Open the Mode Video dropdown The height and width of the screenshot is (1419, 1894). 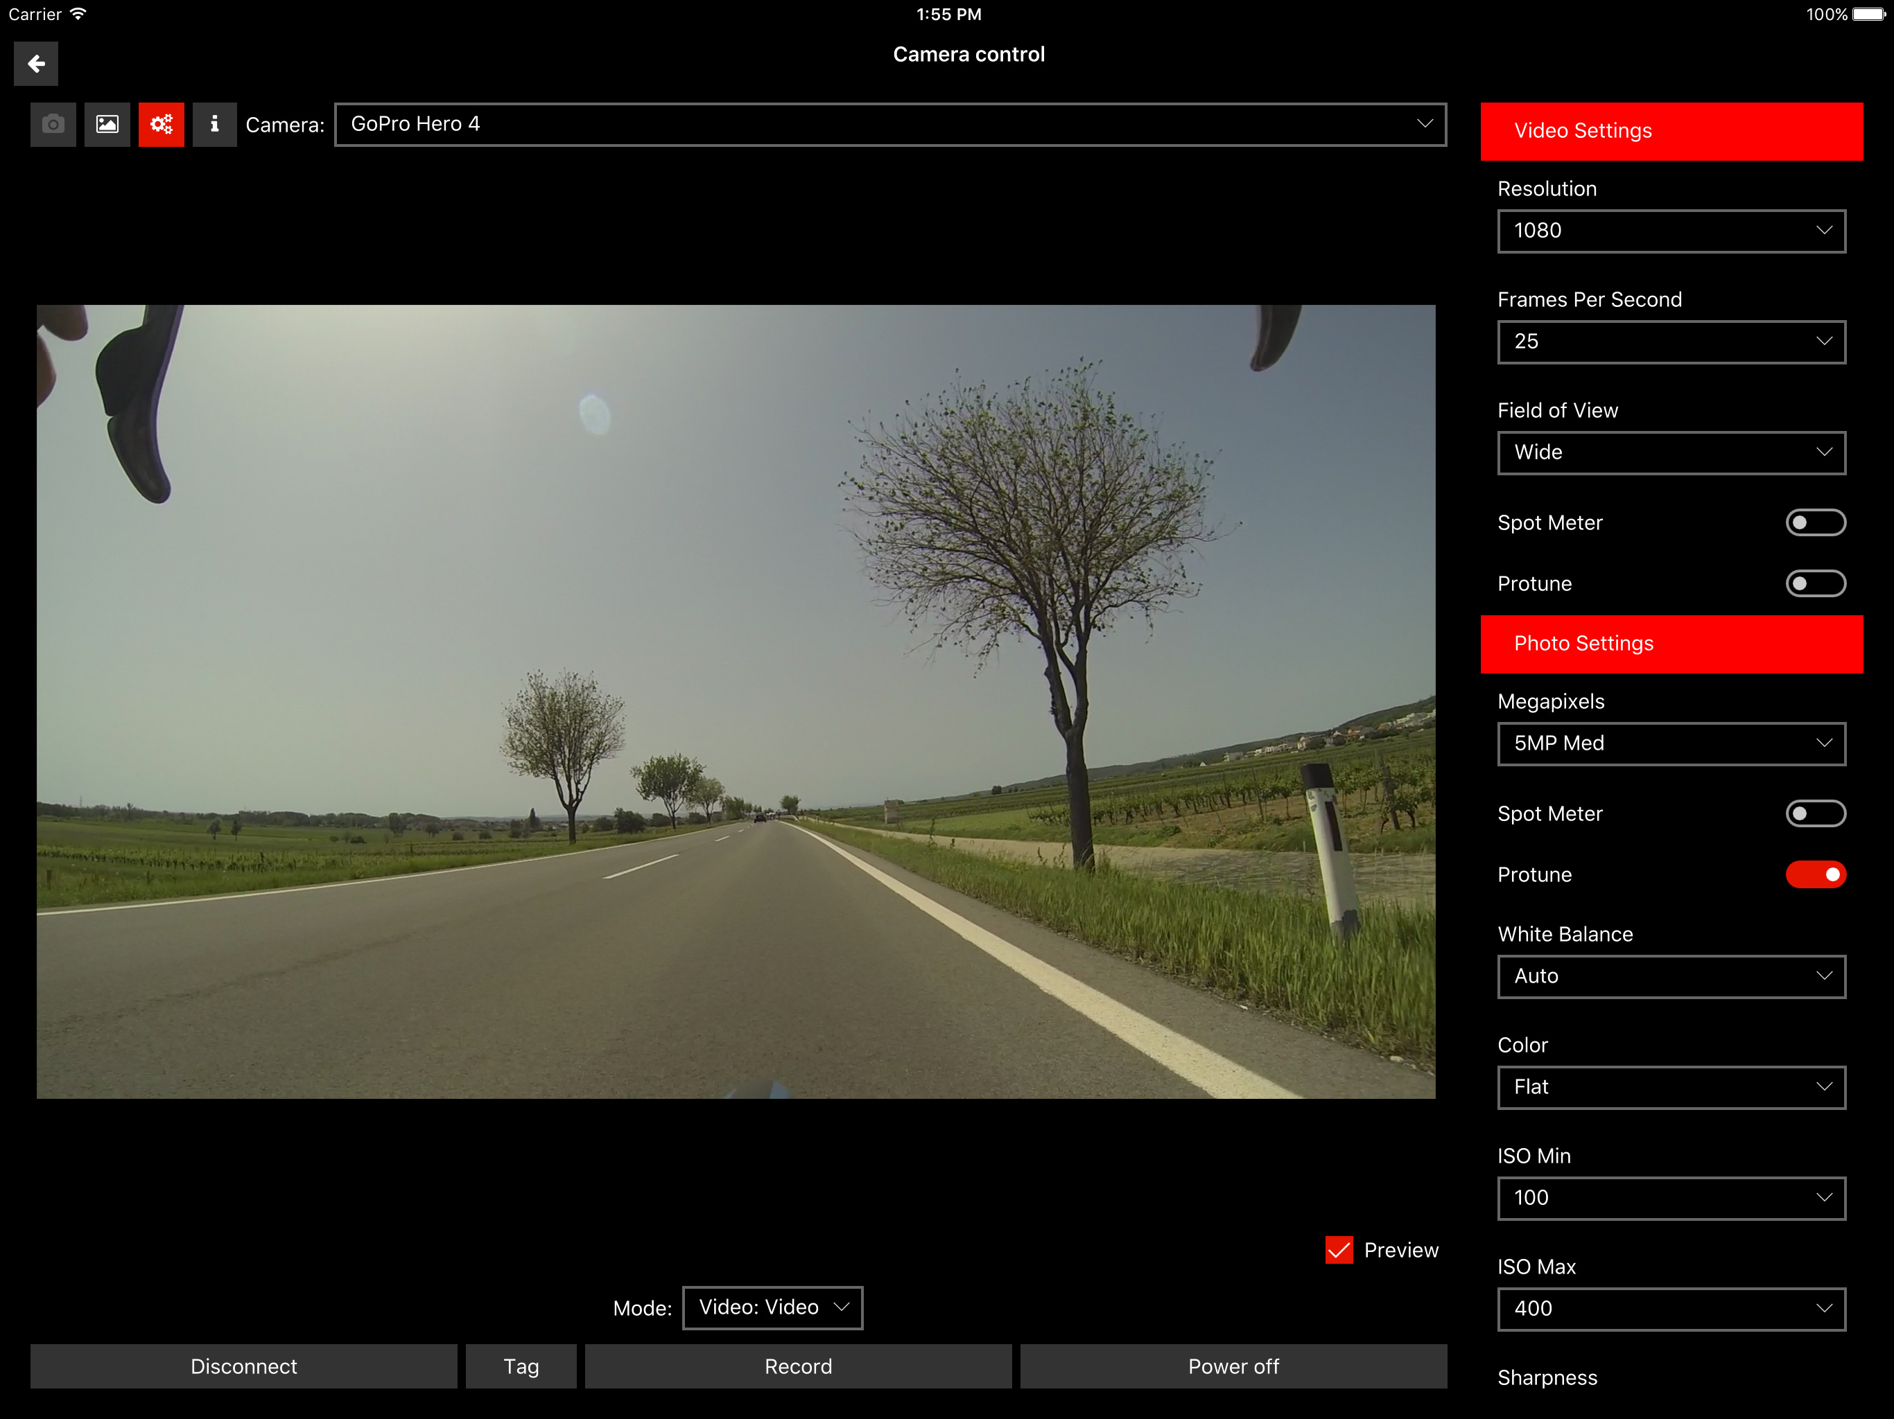click(x=772, y=1307)
